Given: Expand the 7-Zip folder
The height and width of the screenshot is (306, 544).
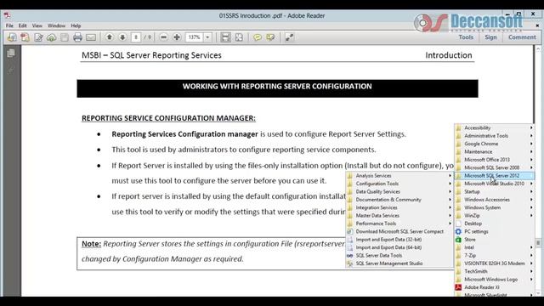Looking at the screenshot, I should pyautogui.click(x=495, y=255).
